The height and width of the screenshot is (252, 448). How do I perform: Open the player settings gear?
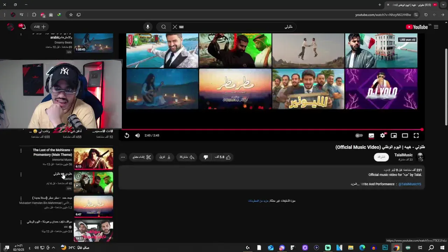coord(383,135)
